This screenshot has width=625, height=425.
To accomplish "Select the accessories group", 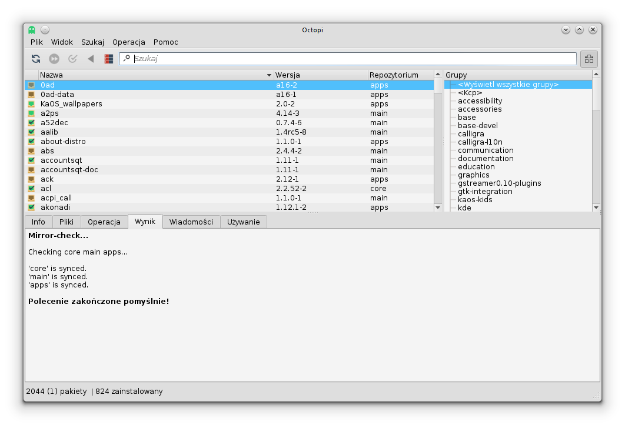I will [480, 109].
